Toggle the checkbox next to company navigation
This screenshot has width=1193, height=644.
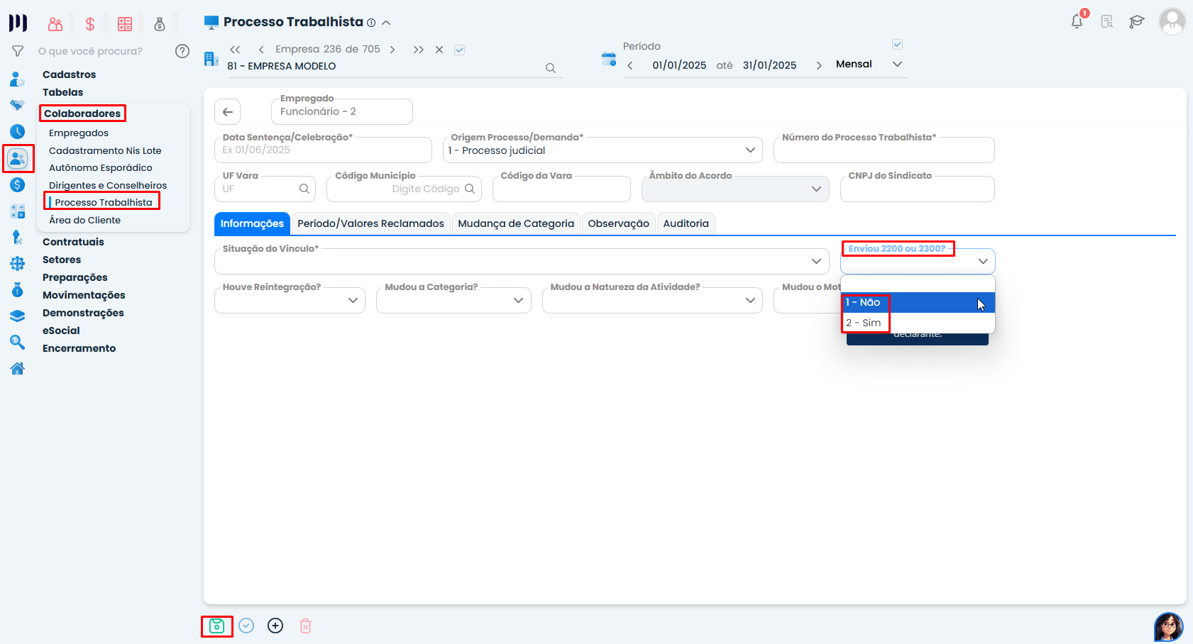coord(459,50)
